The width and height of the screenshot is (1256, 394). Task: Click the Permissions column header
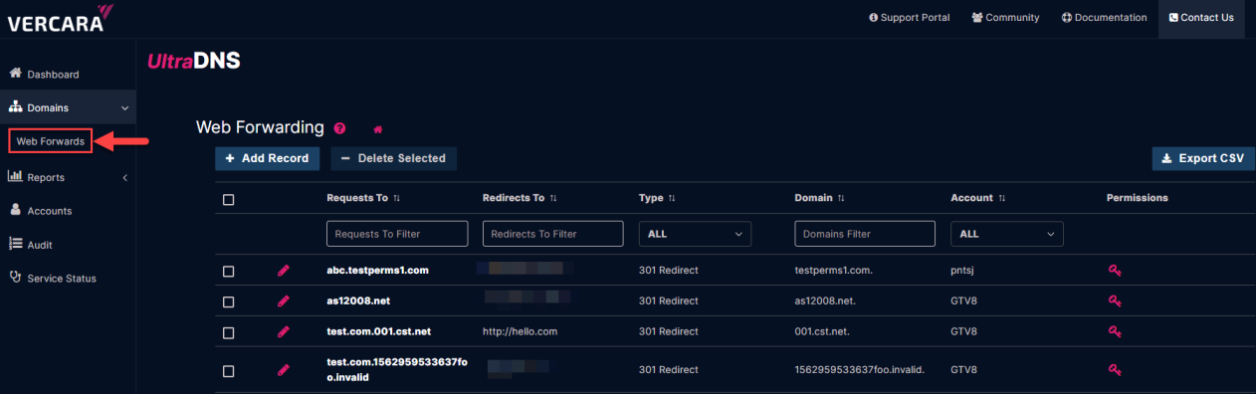tap(1138, 198)
